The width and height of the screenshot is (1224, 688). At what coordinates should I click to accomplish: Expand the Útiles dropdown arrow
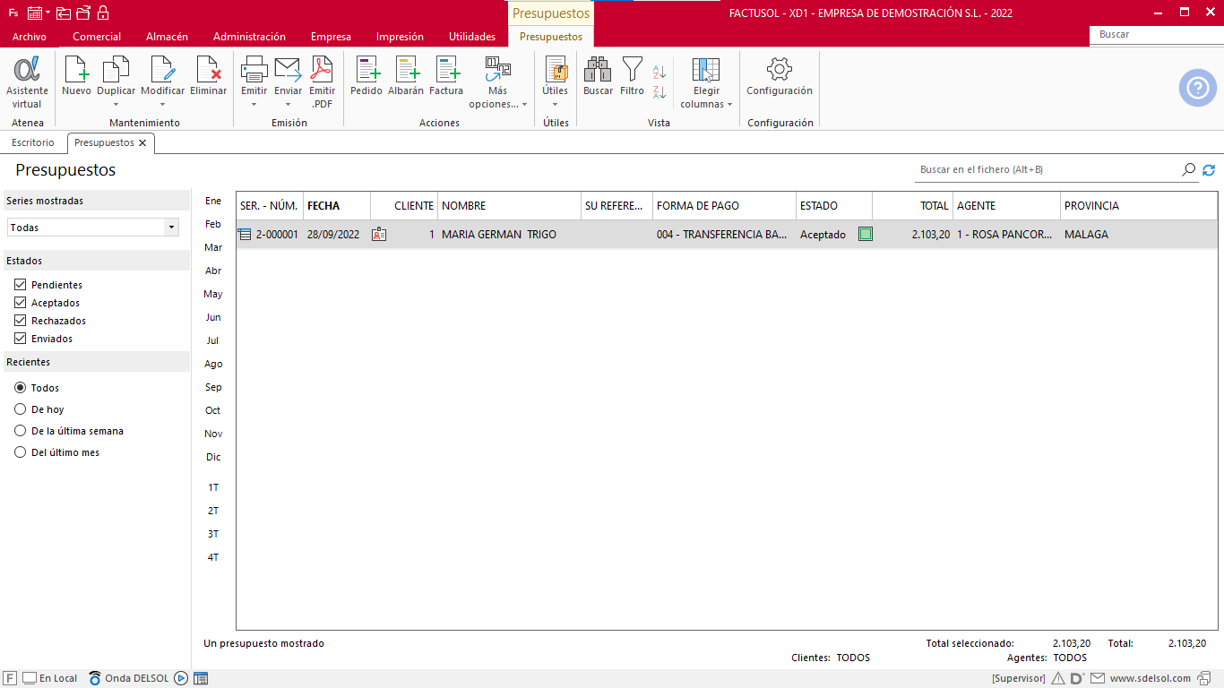[556, 104]
